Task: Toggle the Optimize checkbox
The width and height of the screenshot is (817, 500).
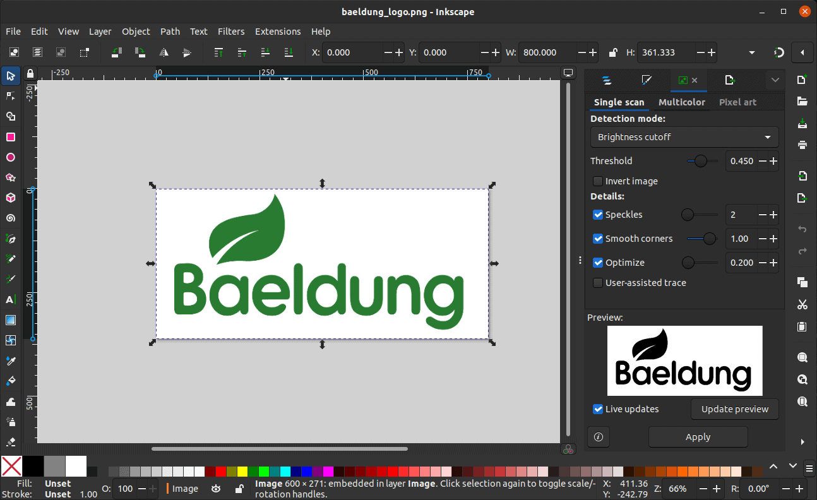Action: (597, 263)
